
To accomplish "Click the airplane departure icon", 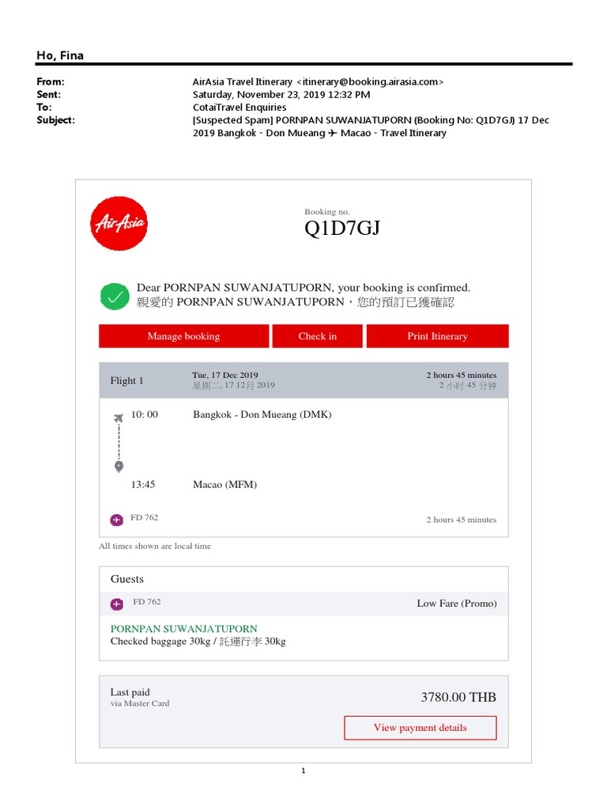I will coord(119,418).
